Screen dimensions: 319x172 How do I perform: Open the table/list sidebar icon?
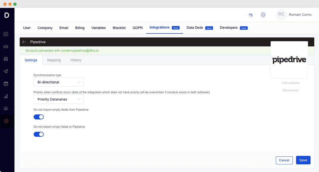[6, 34]
